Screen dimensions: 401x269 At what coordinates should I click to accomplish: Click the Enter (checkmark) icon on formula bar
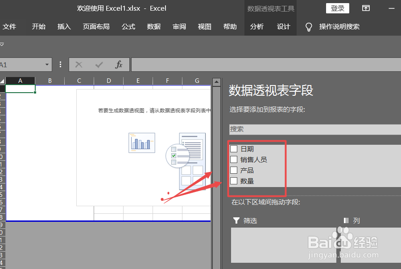click(99, 65)
